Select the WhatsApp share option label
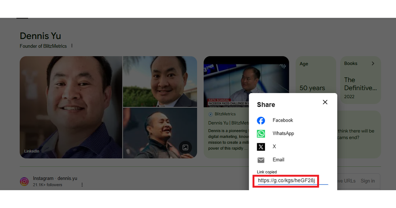Image resolution: width=396 pixels, height=208 pixels. click(283, 133)
